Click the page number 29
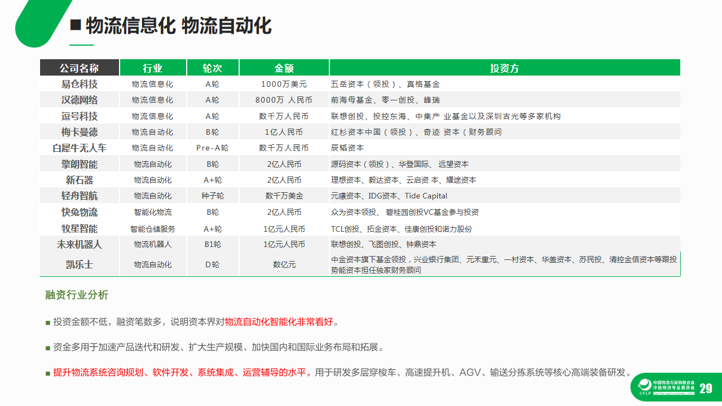The width and height of the screenshot is (722, 406). pyautogui.click(x=706, y=389)
